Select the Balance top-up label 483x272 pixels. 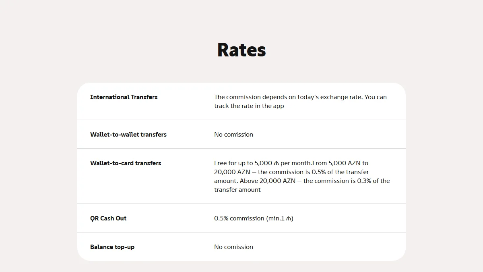tap(112, 247)
